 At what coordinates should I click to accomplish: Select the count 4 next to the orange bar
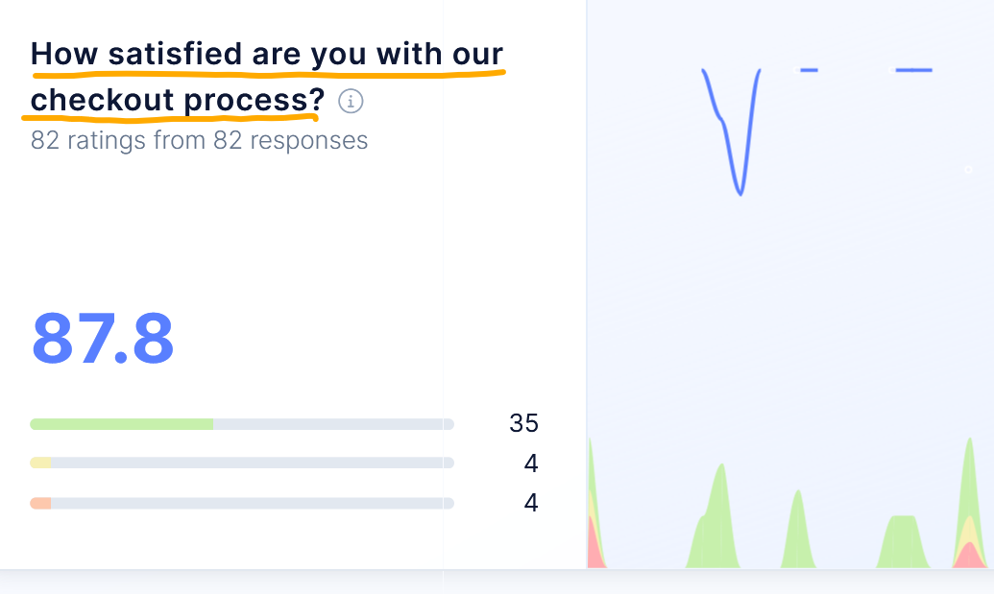531,503
